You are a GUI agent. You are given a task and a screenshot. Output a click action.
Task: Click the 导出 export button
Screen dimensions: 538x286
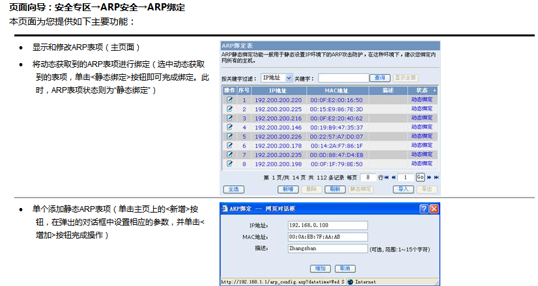pos(427,189)
